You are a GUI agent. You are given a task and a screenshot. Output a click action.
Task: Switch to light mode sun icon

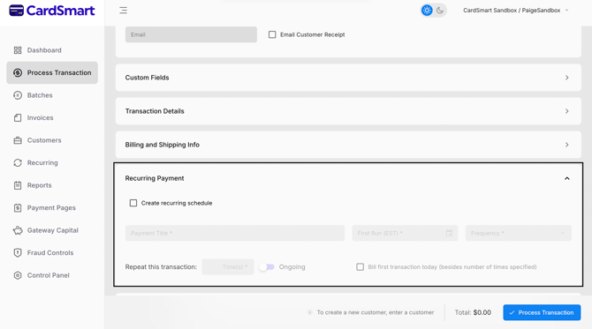click(427, 11)
